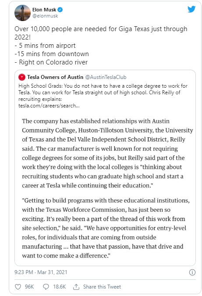This screenshot has width=202, height=296.
Task: Click the Twitter bird logo
Action: pos(191,9)
